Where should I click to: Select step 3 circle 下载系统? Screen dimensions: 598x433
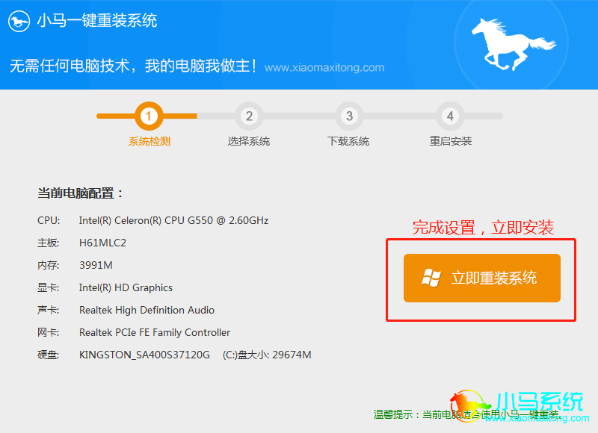349,116
